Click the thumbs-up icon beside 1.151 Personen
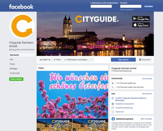Viewport: 163px width, 131px height. coord(113,83)
